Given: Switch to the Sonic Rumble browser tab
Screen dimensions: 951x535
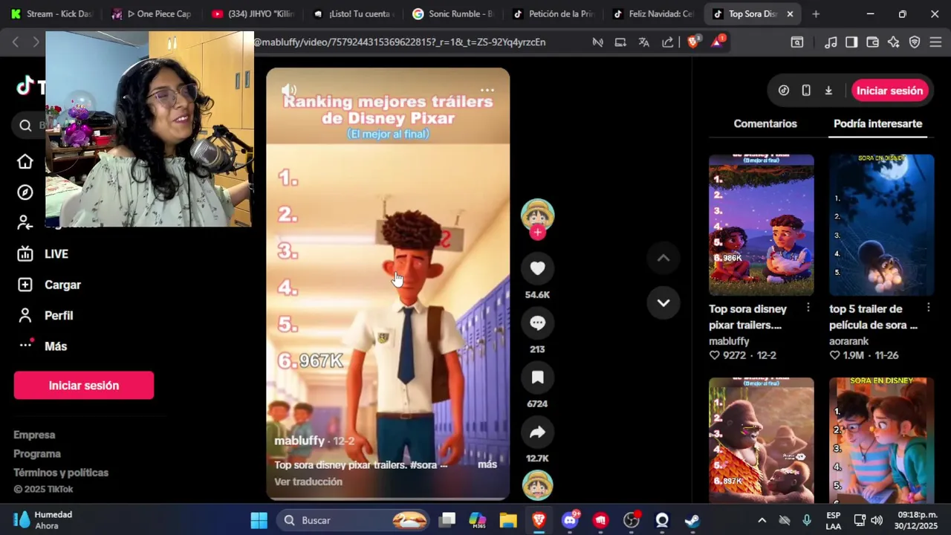Looking at the screenshot, I should coord(452,13).
